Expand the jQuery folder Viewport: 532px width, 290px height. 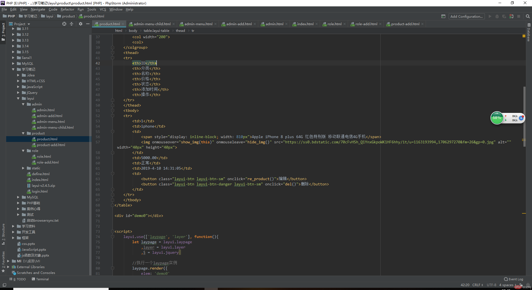click(18, 93)
